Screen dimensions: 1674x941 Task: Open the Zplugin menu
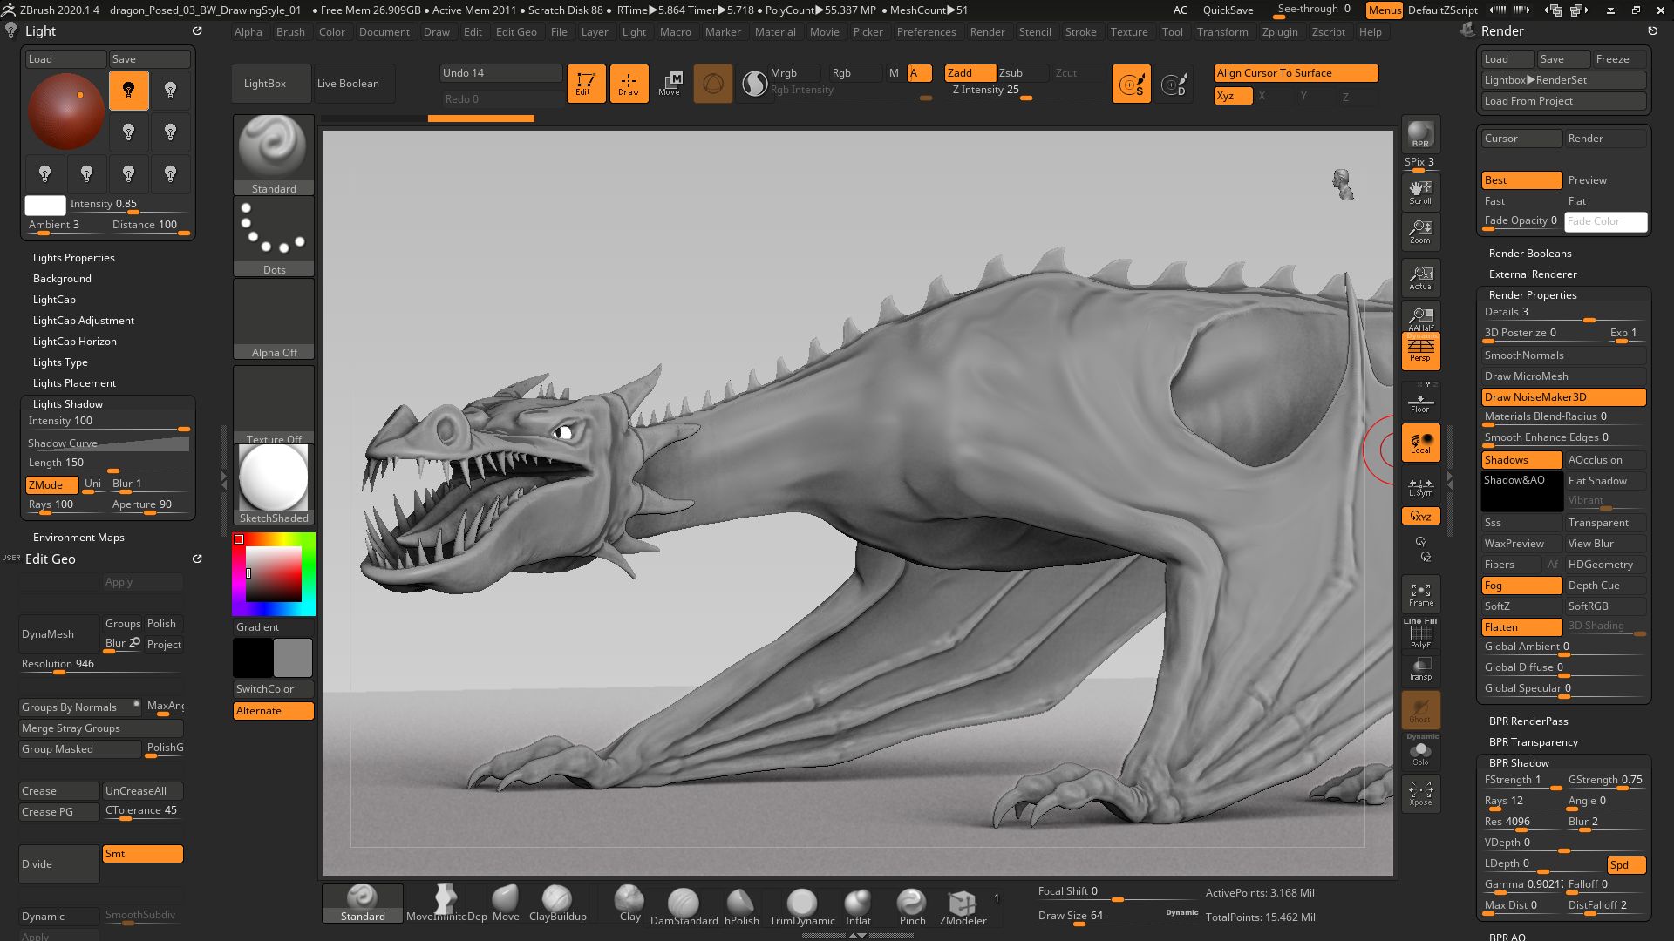1280,32
